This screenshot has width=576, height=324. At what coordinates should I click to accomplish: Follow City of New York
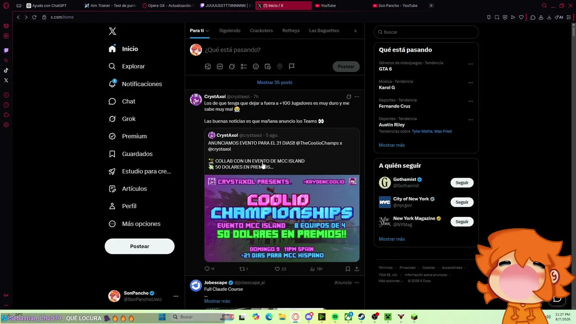tap(462, 202)
